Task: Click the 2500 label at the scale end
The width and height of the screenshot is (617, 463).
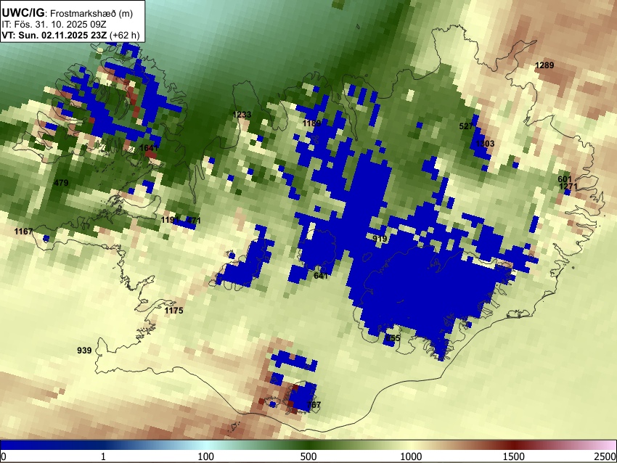Action: [605, 456]
